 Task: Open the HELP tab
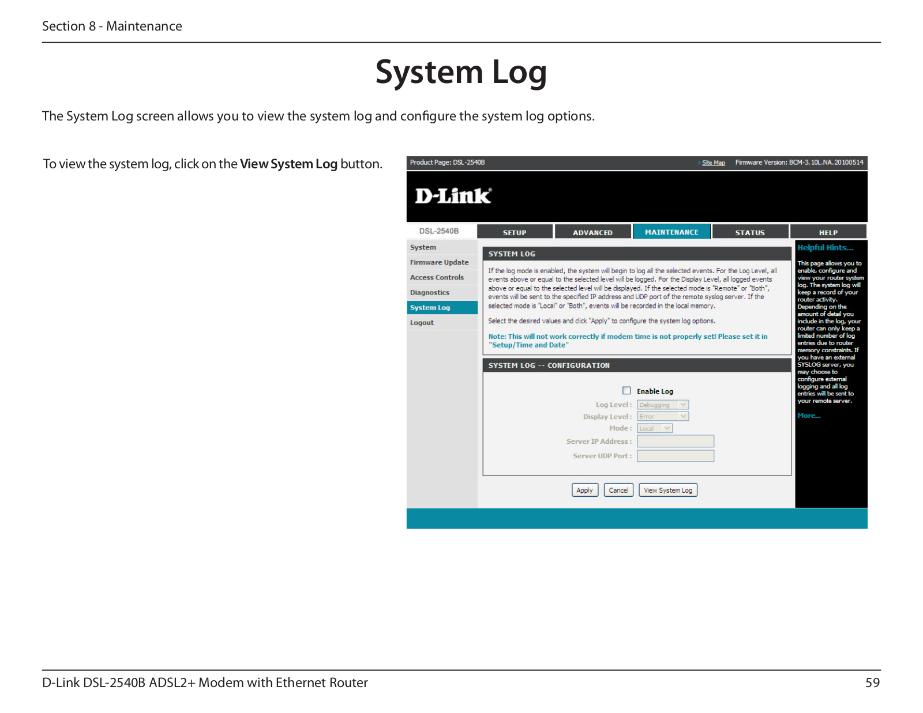(828, 232)
